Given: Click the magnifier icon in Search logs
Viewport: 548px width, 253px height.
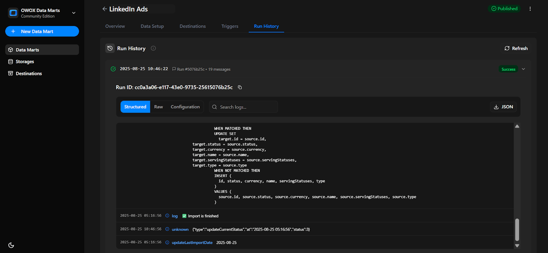Looking at the screenshot, I should (215, 107).
